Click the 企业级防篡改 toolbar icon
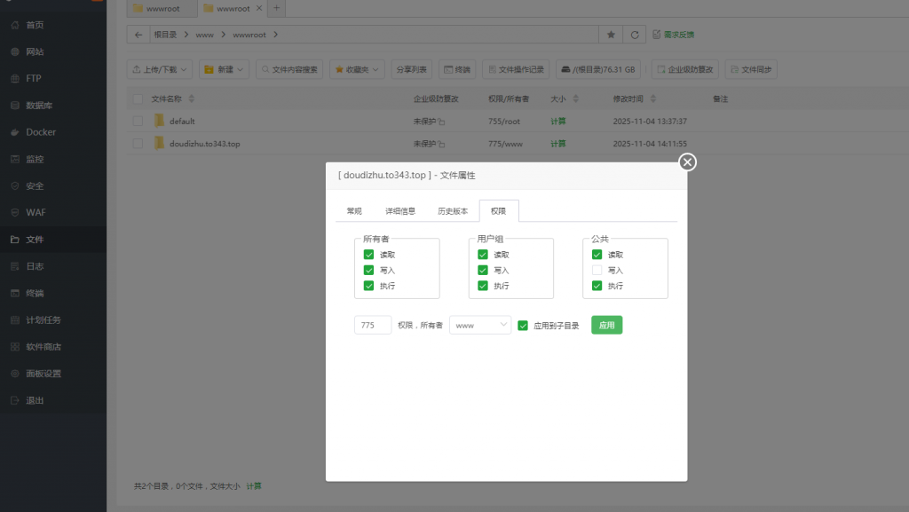The image size is (909, 512). [687, 67]
